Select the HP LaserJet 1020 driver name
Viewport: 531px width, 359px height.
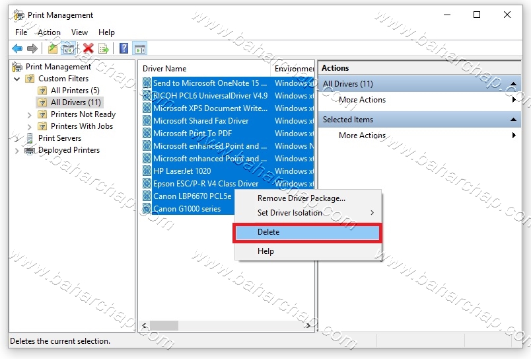pos(182,171)
